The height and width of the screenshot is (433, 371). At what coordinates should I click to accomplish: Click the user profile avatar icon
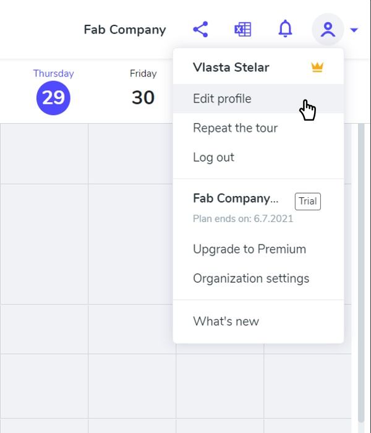click(328, 29)
